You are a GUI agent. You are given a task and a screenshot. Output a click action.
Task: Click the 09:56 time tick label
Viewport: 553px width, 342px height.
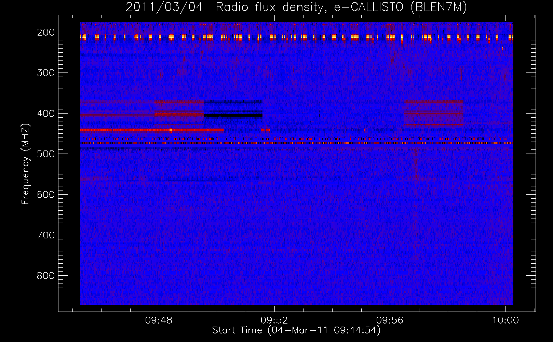click(390, 320)
